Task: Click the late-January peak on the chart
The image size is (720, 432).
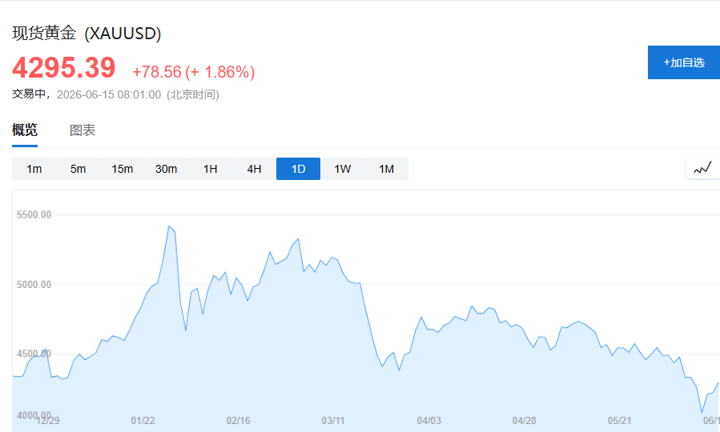Action: click(x=169, y=226)
